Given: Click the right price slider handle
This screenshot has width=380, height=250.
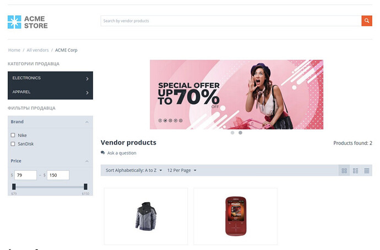Looking at the screenshot, I should click(x=85, y=186).
